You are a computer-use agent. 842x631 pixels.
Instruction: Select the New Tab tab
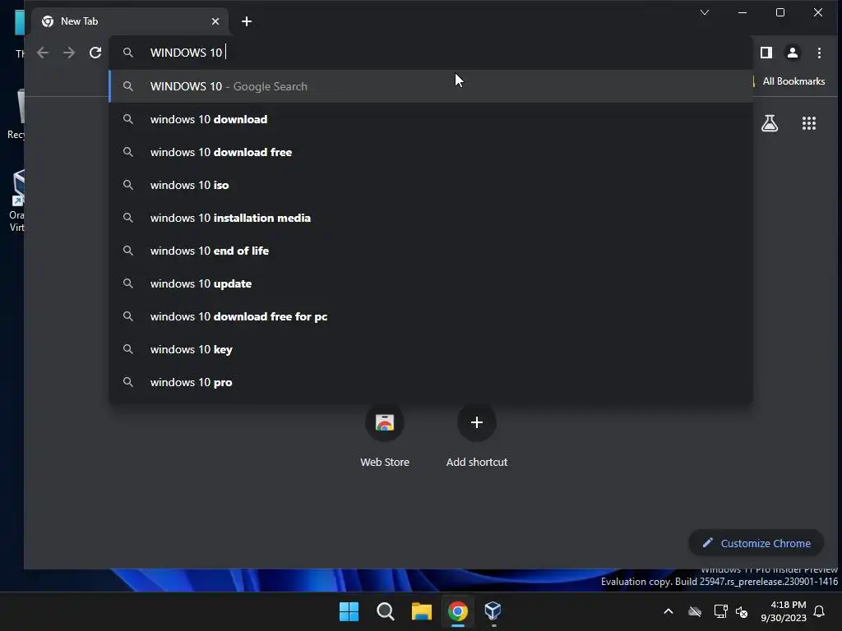(x=131, y=21)
